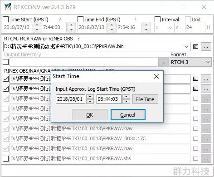View the PPKRAW.bin input file icon
Viewport: 214px width, 177px height.
[196, 47]
